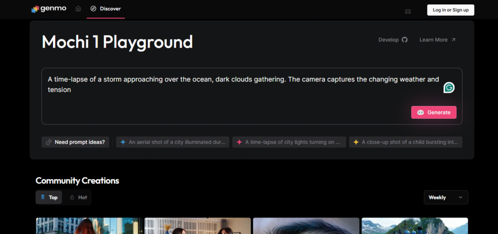This screenshot has width=498, height=234.
Task: Click the genmo logo
Action: pyautogui.click(x=49, y=9)
